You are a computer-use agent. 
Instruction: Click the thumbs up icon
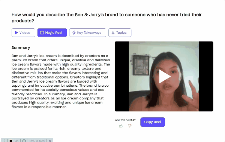click(121, 126)
